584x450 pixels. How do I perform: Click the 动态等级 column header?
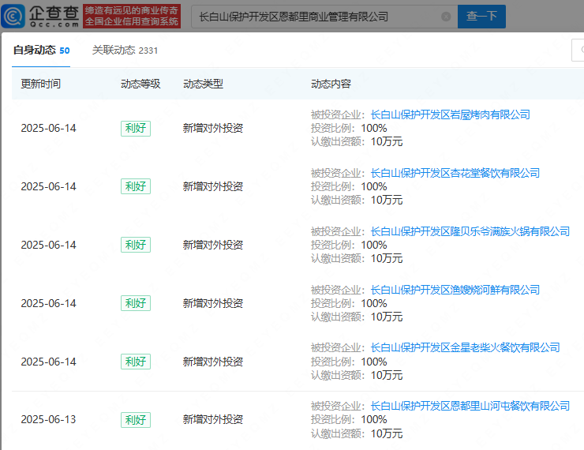point(140,84)
